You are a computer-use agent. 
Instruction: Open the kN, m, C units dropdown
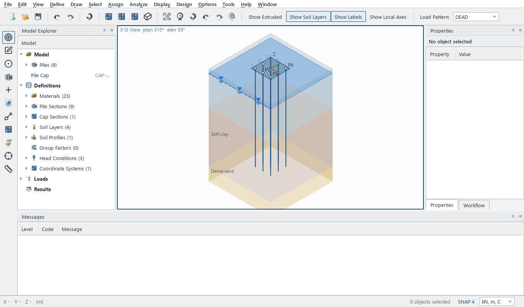[x=497, y=302]
